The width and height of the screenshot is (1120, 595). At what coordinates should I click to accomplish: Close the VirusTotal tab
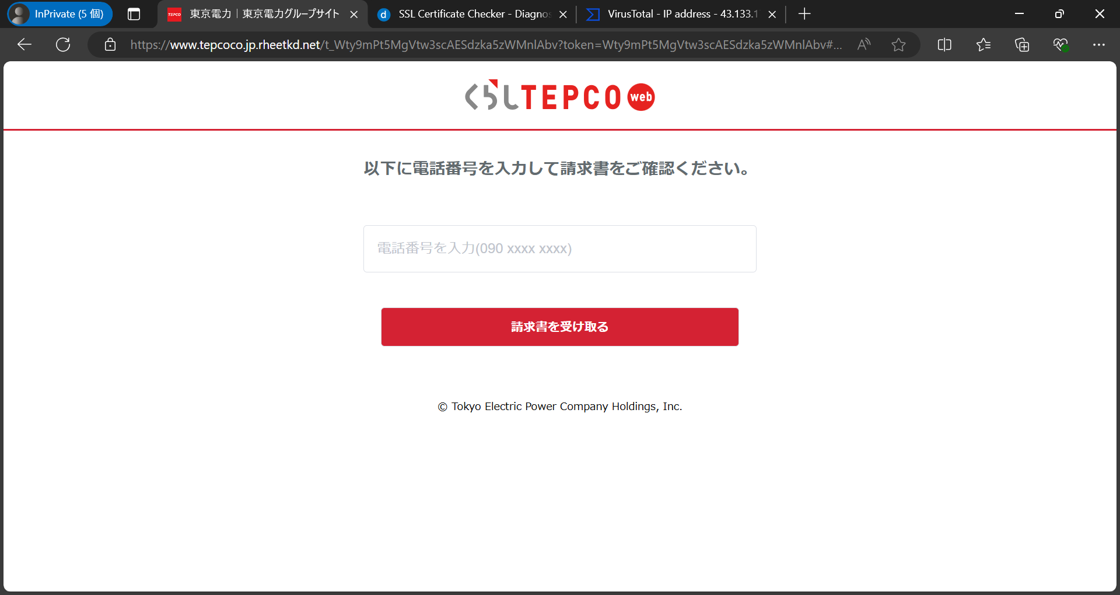pos(772,14)
